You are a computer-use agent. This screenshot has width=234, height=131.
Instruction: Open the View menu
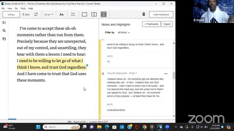coord(10,8)
